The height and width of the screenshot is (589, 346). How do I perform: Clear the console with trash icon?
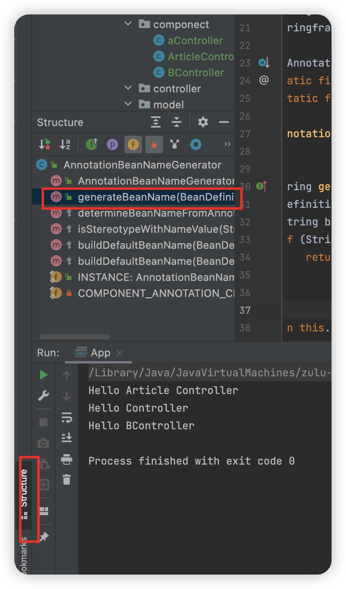point(67,479)
